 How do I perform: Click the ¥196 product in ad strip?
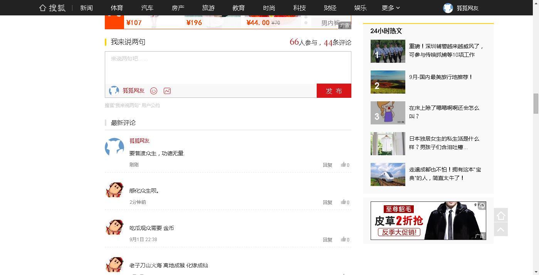213,22
